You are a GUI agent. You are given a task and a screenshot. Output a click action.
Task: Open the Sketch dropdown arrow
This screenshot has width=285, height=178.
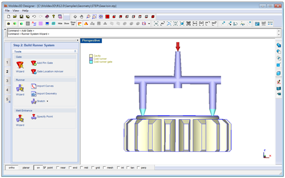pos(48,101)
